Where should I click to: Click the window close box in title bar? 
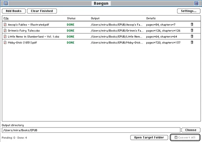coord(6,3)
